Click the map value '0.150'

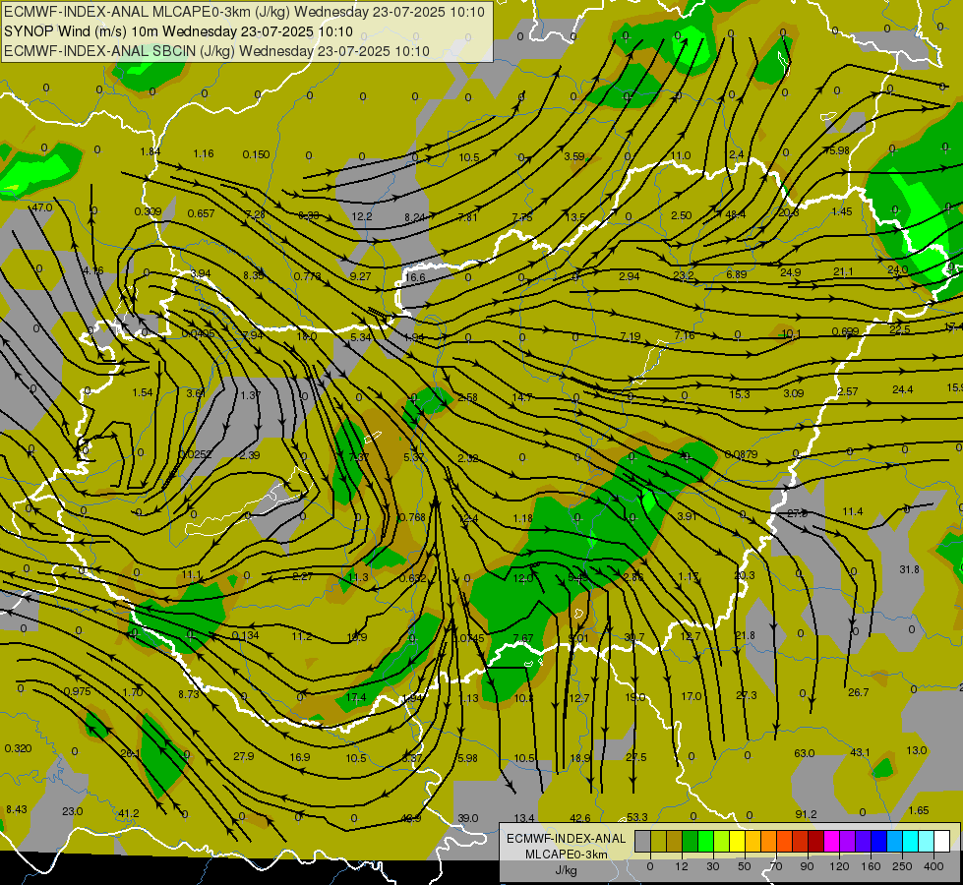point(256,154)
